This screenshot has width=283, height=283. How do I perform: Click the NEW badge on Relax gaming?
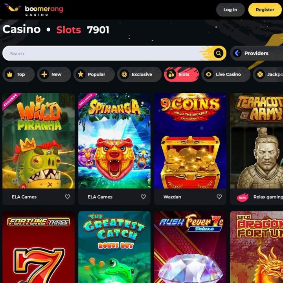pyautogui.click(x=243, y=197)
